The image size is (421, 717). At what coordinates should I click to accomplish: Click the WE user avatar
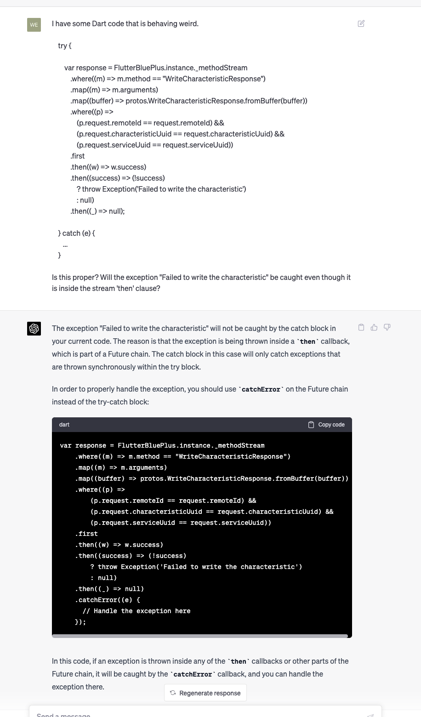34,25
